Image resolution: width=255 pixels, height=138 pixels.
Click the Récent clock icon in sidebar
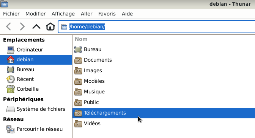(11, 79)
